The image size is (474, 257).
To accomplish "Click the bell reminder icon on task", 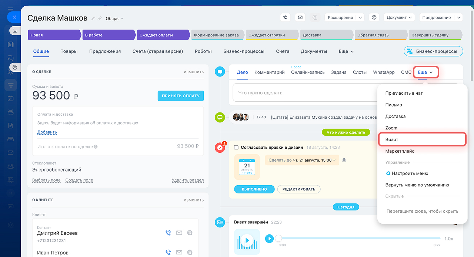I will click(344, 160).
